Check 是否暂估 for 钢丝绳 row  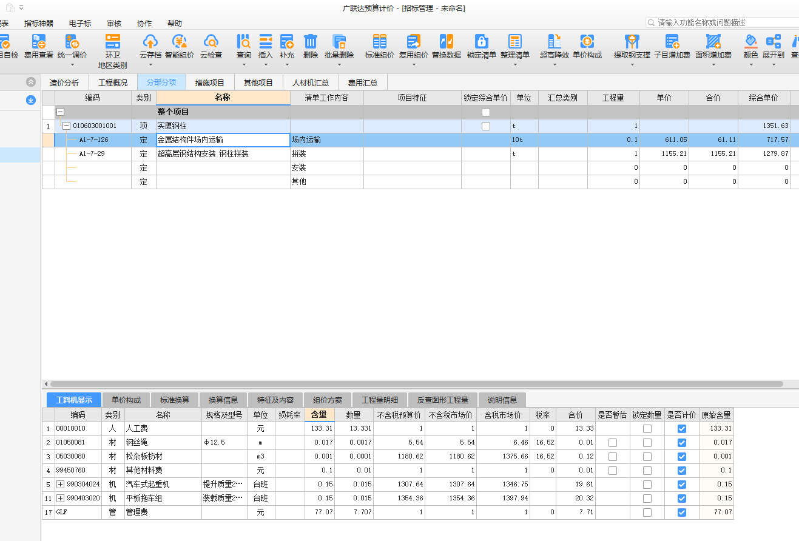(613, 442)
